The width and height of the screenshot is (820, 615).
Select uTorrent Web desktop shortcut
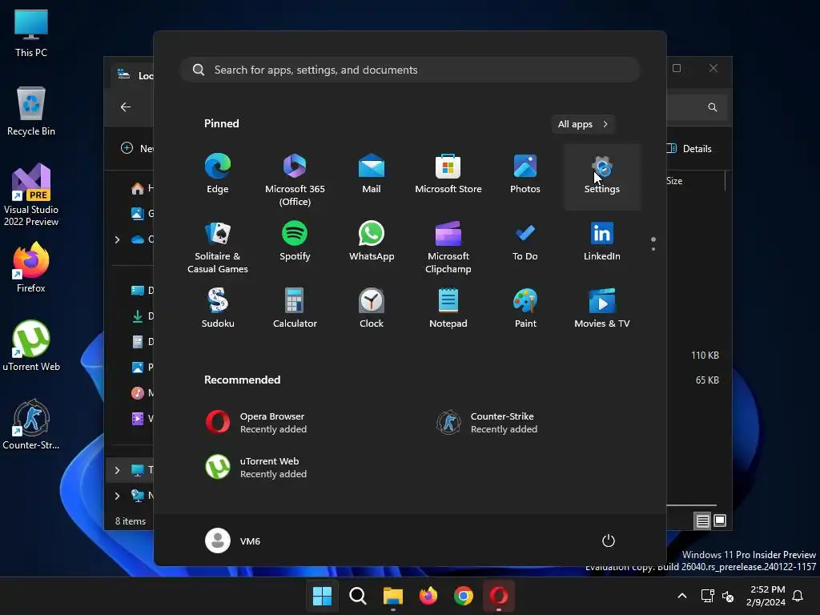[x=31, y=346]
